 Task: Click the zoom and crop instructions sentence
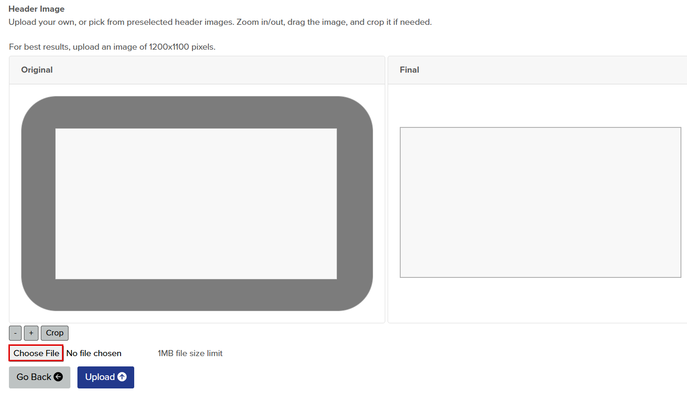click(x=220, y=22)
